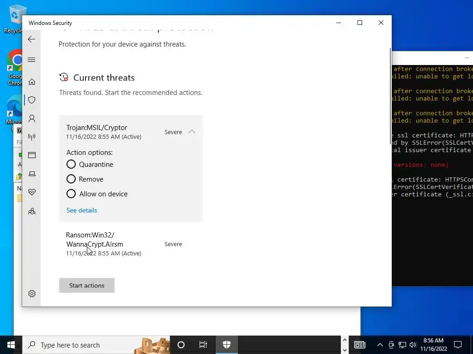
Task: Open App & browser control icon
Action: (32, 155)
